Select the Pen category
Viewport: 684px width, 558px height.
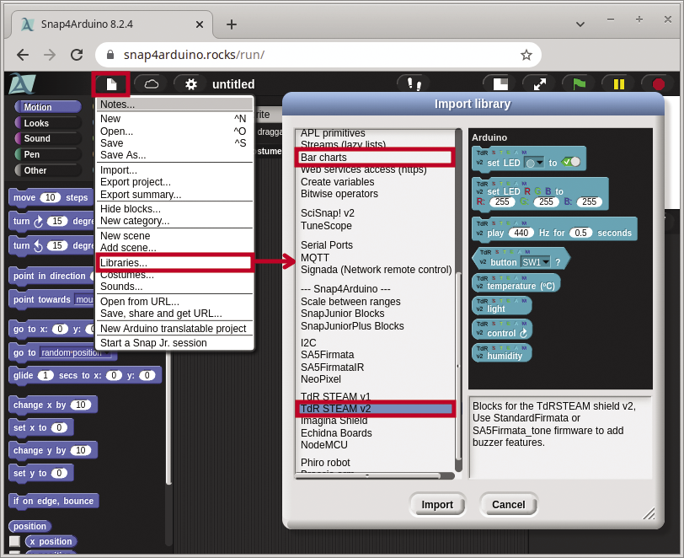coord(48,154)
